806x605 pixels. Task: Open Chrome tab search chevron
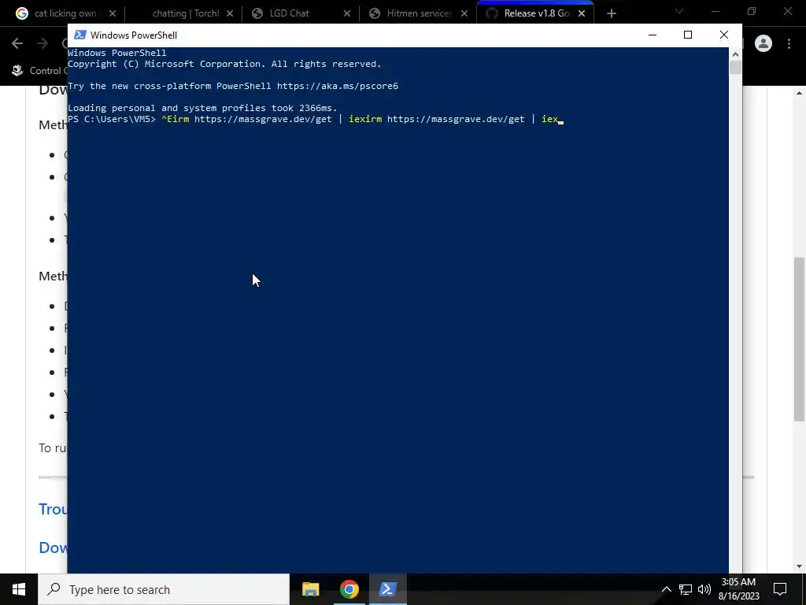tap(679, 11)
